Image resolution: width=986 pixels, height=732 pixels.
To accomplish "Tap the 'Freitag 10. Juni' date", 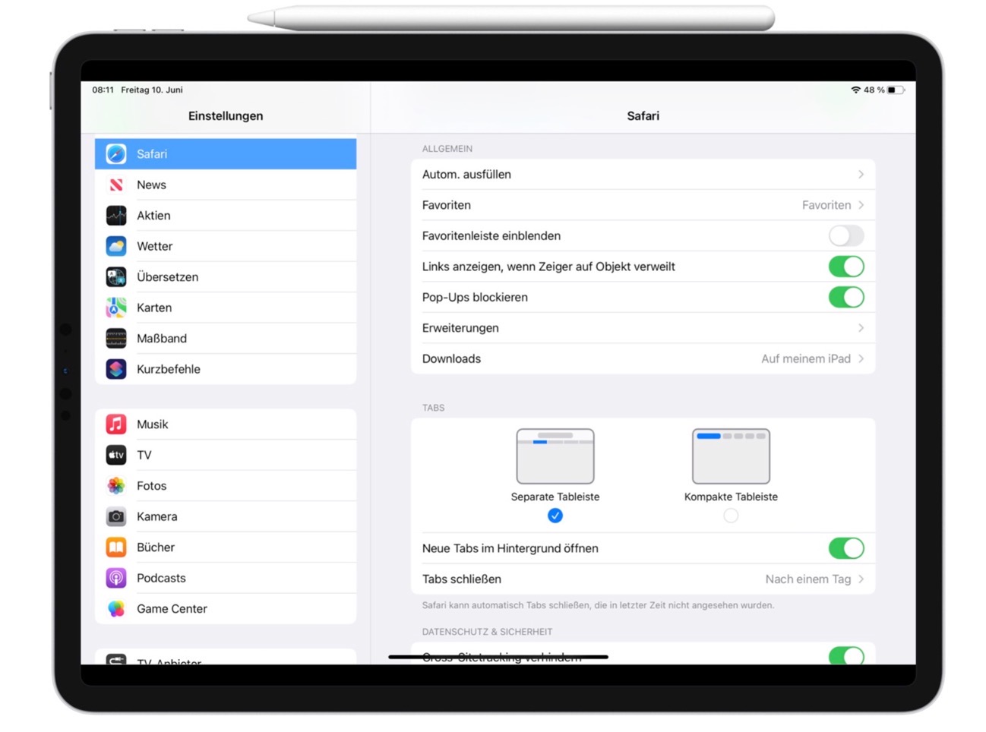I will (152, 90).
